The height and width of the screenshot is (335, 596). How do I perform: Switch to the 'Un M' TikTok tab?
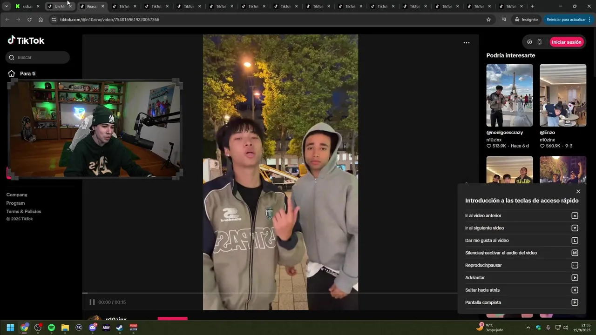click(x=59, y=7)
